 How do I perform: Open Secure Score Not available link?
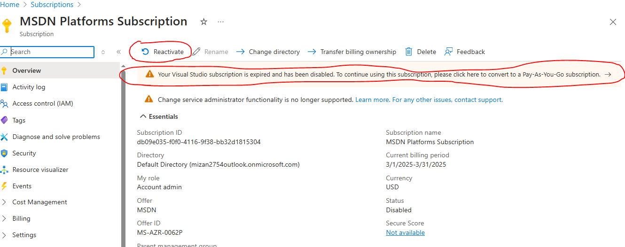[x=405, y=232]
